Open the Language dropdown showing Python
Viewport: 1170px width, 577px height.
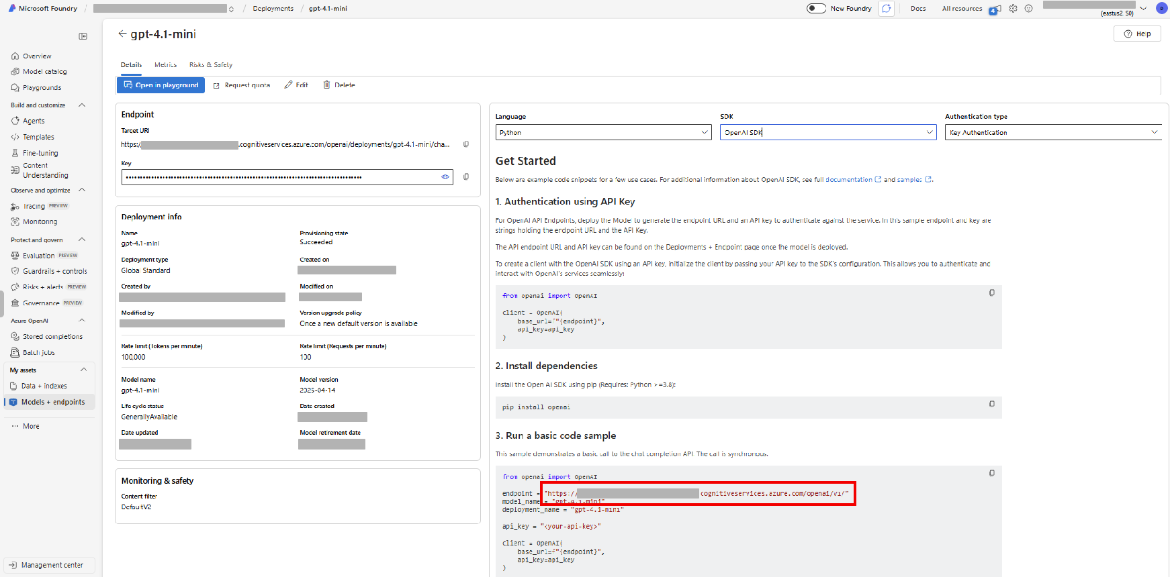[603, 132]
